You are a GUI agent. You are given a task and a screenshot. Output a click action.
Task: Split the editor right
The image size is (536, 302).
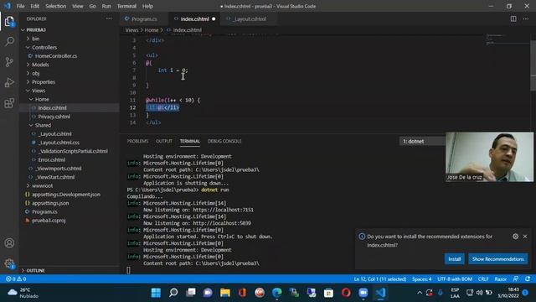pyautogui.click(x=513, y=18)
